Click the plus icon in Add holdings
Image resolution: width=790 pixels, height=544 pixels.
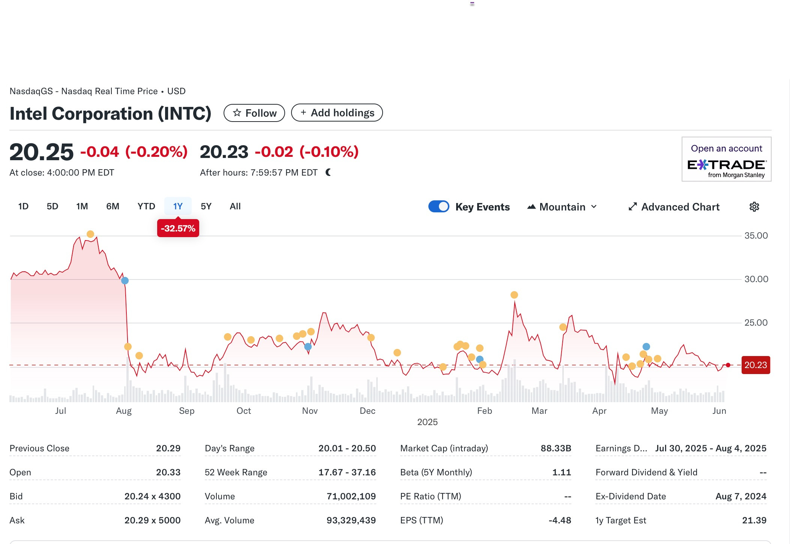pos(303,113)
